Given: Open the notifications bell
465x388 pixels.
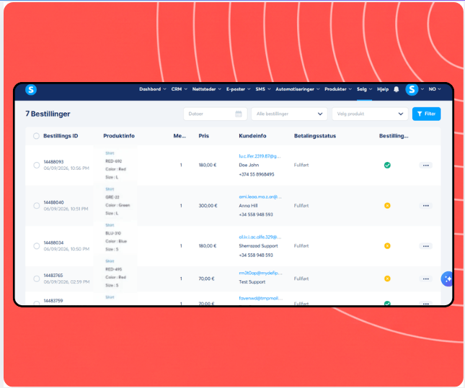Looking at the screenshot, I should tap(397, 89).
